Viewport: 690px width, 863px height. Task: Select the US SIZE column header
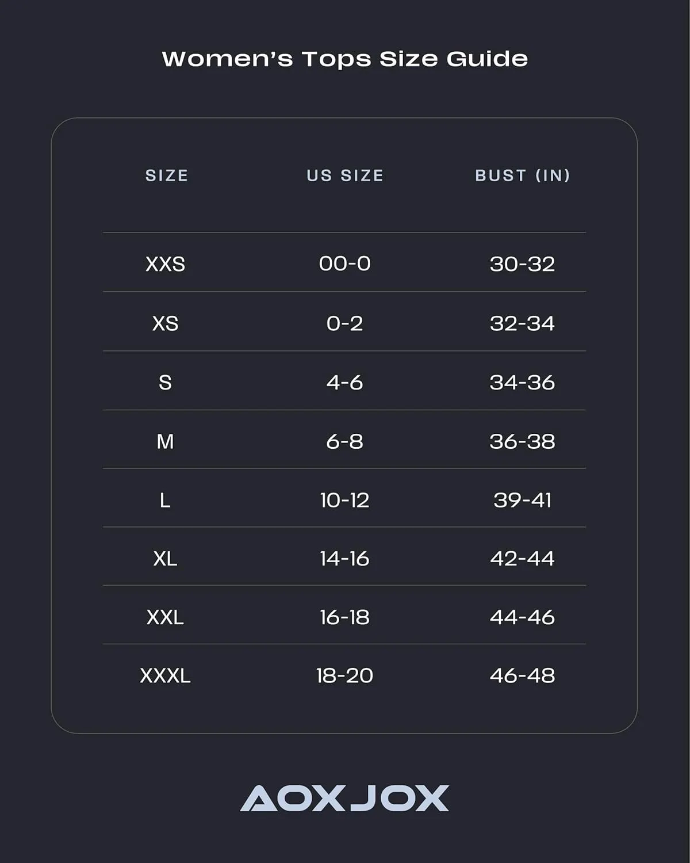pos(345,175)
